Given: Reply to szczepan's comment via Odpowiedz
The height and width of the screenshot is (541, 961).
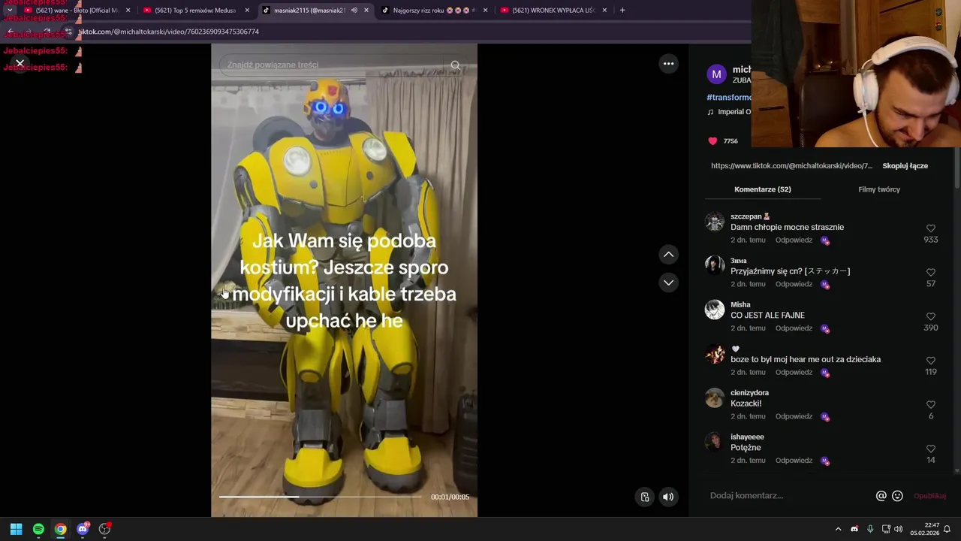Looking at the screenshot, I should [x=794, y=240].
